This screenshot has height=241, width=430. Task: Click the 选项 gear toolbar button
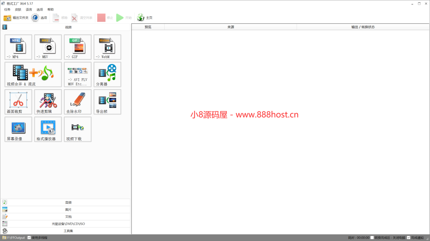(39, 18)
